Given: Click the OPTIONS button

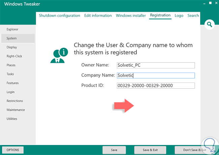Looking at the screenshot, I should click(x=13, y=150).
